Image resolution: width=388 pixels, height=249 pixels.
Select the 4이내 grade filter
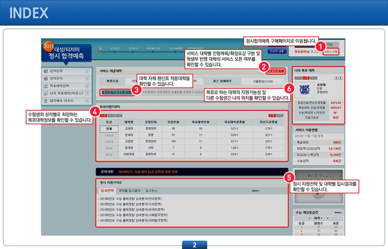pos(109,148)
